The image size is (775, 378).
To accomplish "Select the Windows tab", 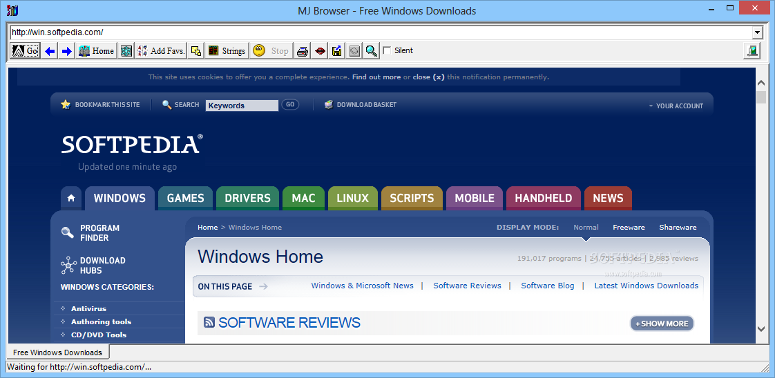I will click(x=119, y=198).
